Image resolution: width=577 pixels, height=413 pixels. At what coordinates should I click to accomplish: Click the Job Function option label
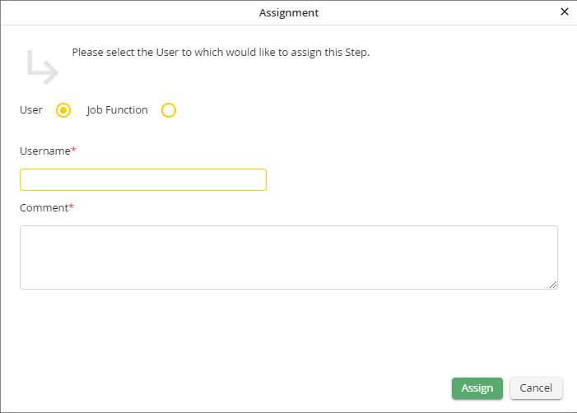click(117, 110)
